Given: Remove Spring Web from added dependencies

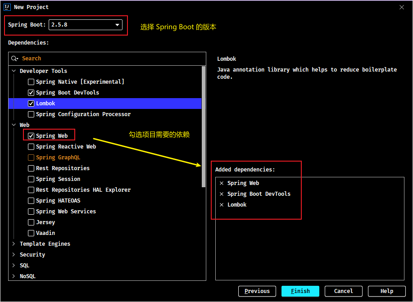Looking at the screenshot, I should point(222,183).
